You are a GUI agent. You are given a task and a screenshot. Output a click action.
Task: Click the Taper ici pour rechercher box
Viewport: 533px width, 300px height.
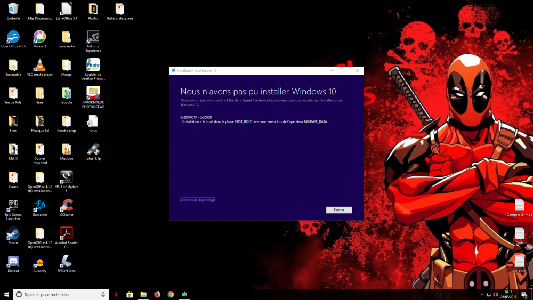[x=61, y=295]
